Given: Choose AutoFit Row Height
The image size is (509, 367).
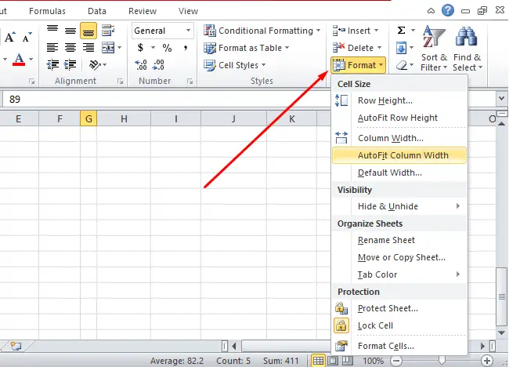Looking at the screenshot, I should coord(399,118).
